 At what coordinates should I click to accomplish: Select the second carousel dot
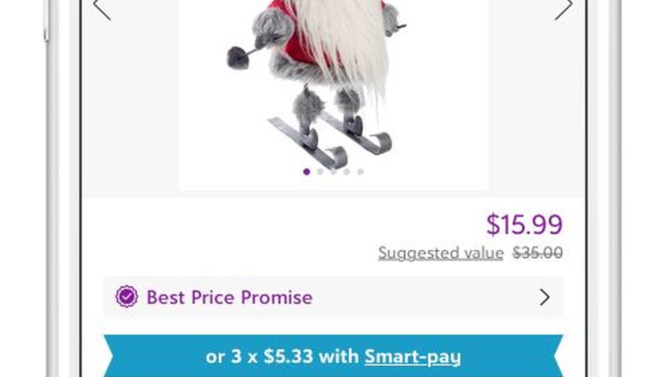pos(320,172)
